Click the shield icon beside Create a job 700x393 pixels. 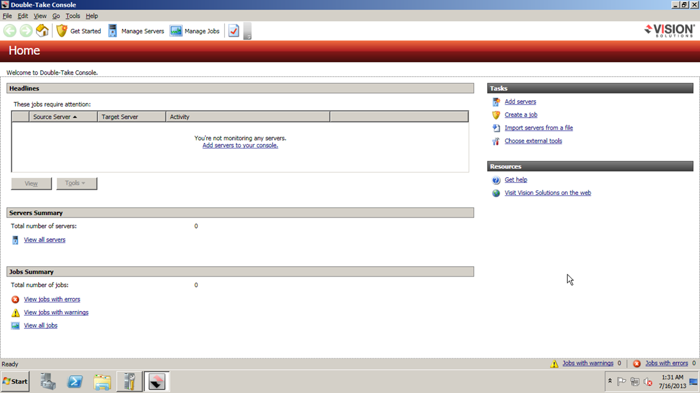click(x=496, y=115)
